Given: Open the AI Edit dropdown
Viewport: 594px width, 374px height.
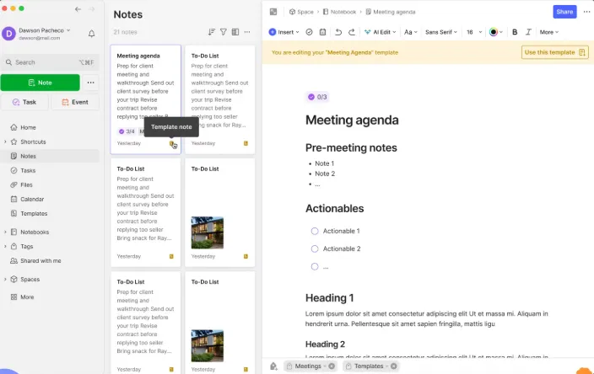Looking at the screenshot, I should [x=380, y=32].
